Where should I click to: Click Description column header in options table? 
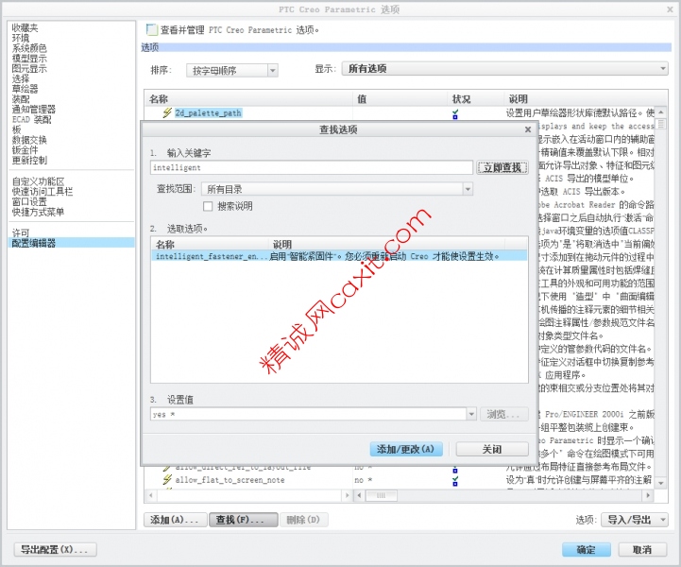point(586,99)
